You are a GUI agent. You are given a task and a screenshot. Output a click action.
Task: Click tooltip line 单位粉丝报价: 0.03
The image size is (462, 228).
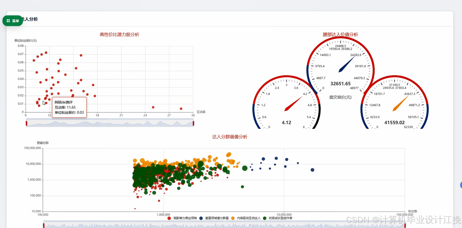coord(69,112)
